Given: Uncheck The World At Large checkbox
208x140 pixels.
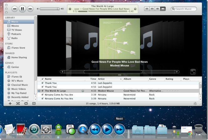Looking at the screenshot, I should tap(43, 91).
